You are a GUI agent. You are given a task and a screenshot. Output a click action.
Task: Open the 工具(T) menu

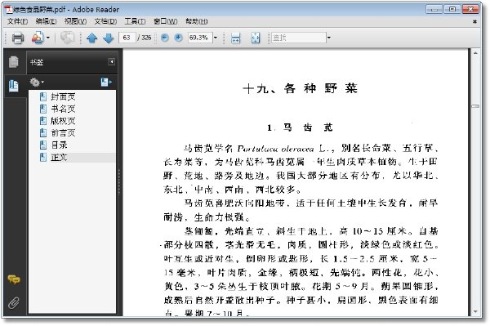(x=135, y=21)
